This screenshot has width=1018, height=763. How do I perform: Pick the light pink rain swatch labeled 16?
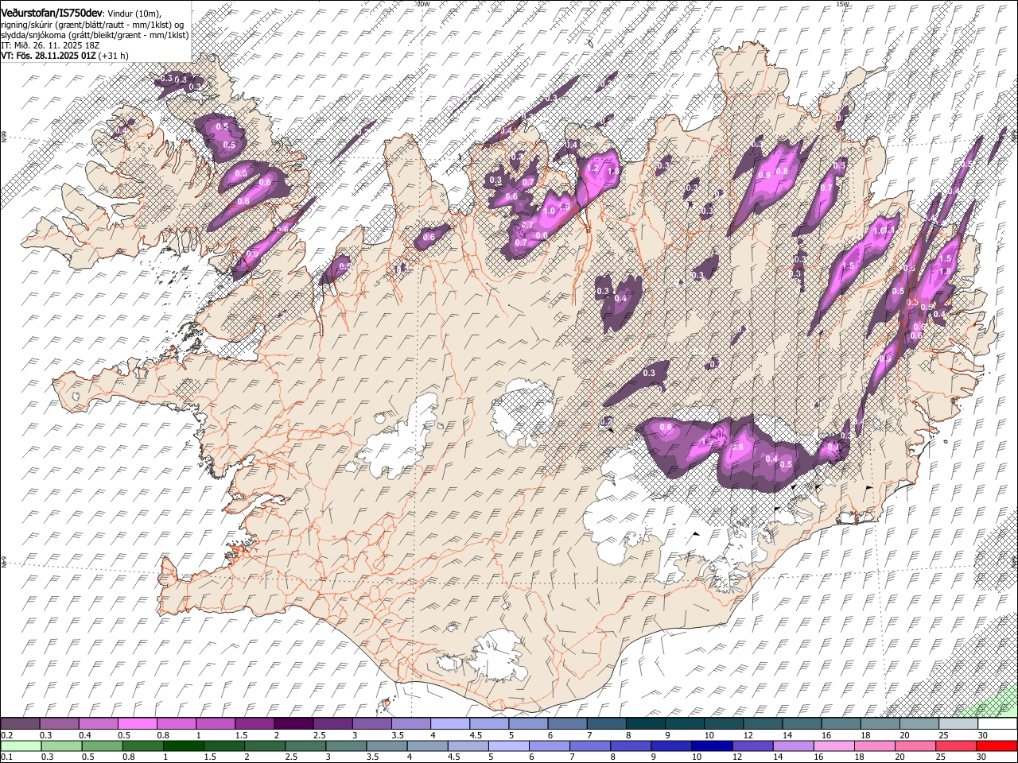tap(834, 746)
